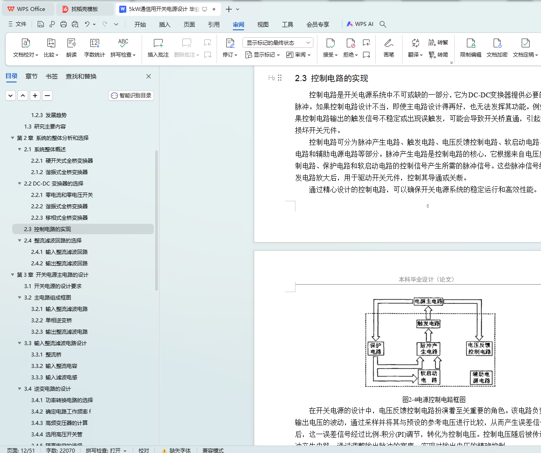This screenshot has width=541, height=453.
Task: Click the print preview icon
Action: pos(75,24)
